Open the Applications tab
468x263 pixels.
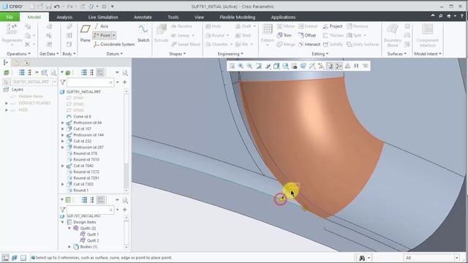click(283, 18)
